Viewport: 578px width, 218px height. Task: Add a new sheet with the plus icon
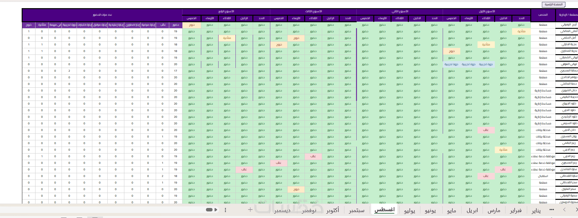(x=250, y=210)
